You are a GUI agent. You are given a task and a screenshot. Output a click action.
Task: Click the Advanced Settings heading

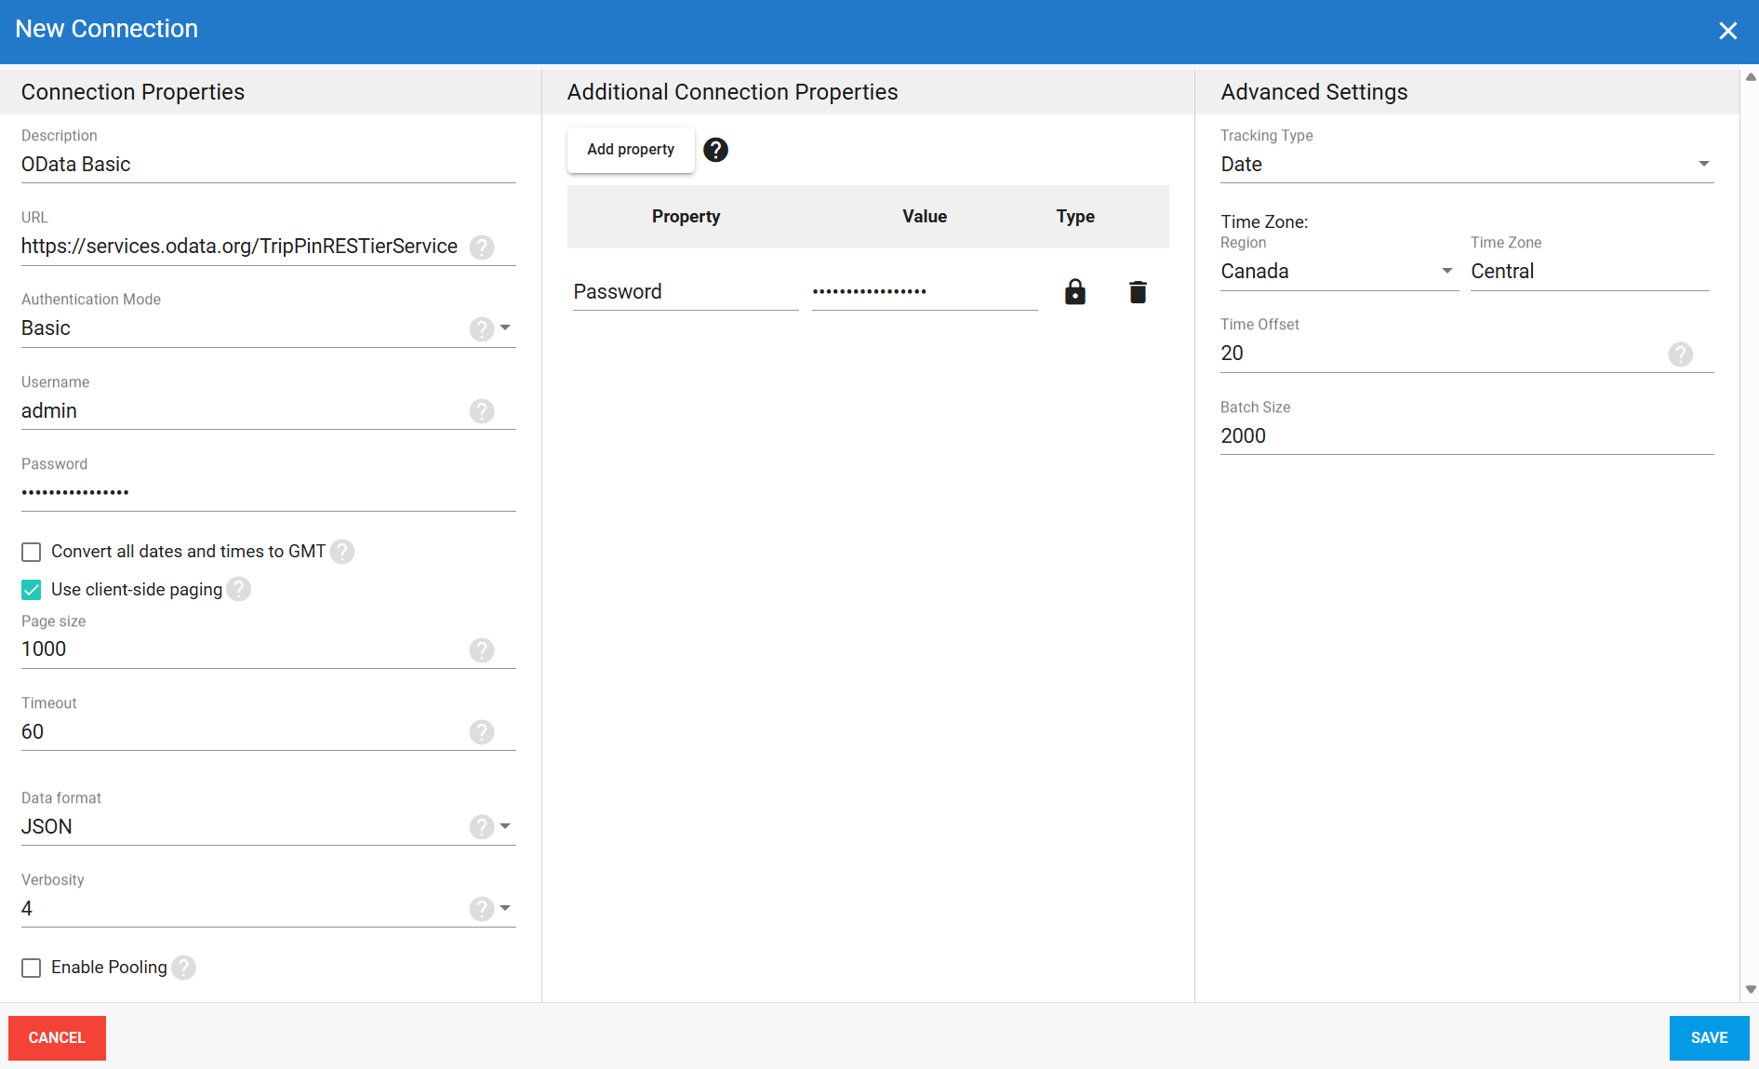tap(1313, 92)
